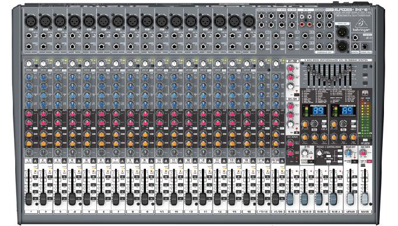Move the subgroup 1 fader
The image size is (398, 226).
coord(289,199)
